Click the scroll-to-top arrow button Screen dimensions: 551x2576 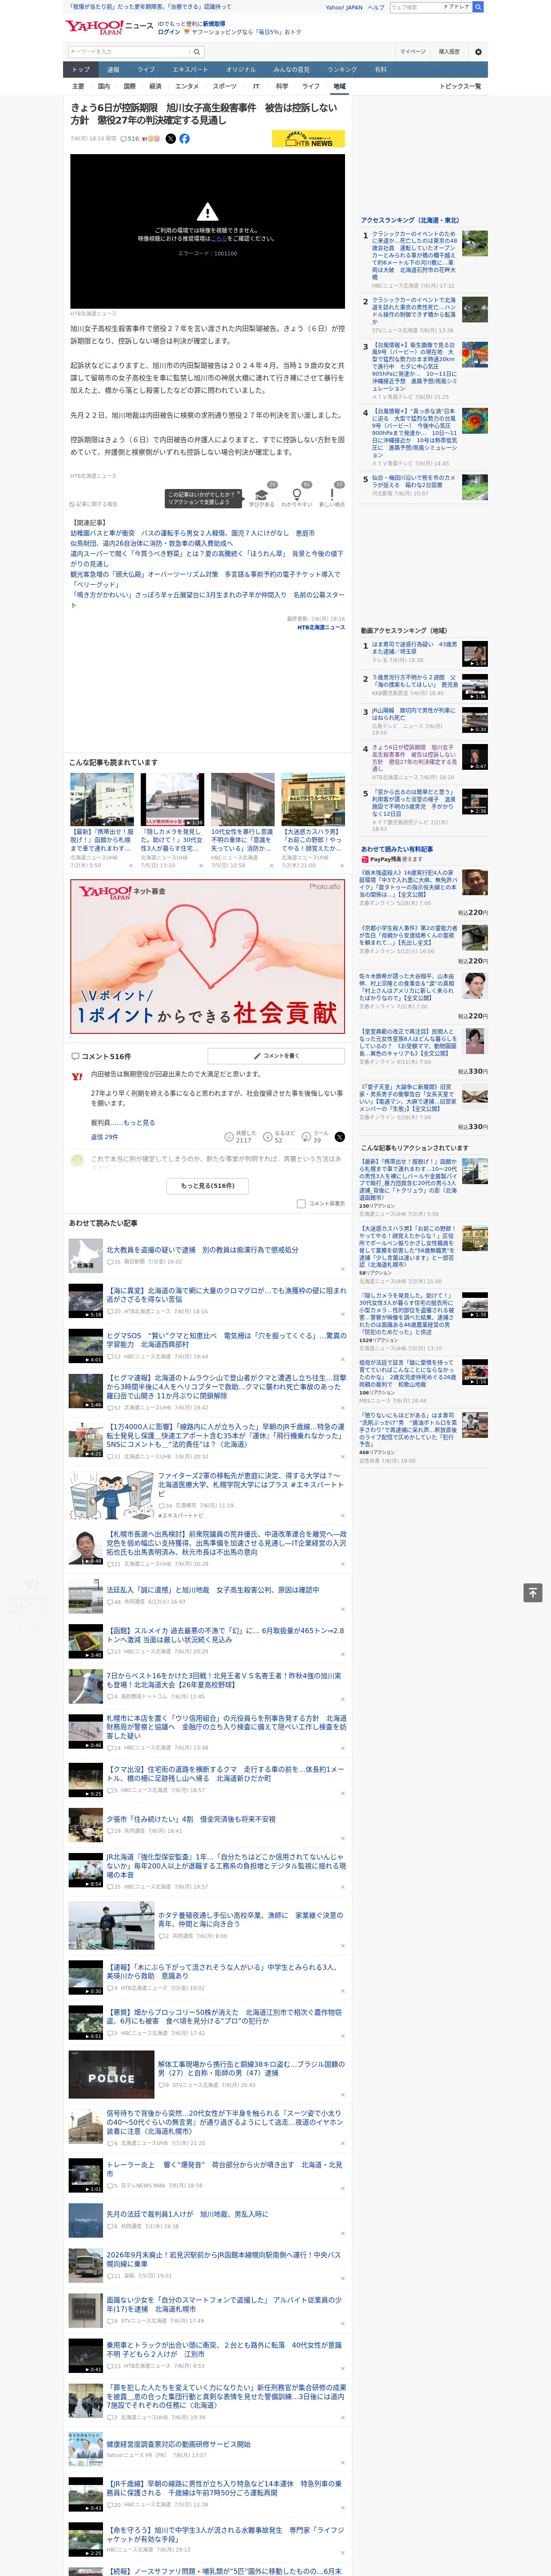[533, 1593]
